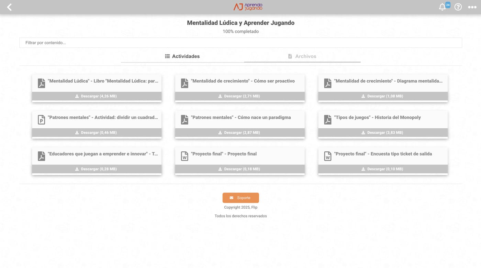Download the 0,10 MB Encuesta ticket file
The image size is (481, 268).
(x=383, y=169)
